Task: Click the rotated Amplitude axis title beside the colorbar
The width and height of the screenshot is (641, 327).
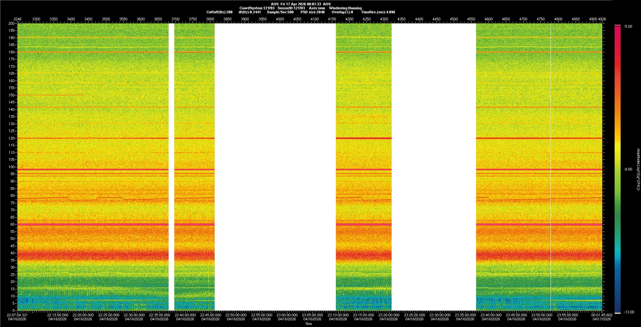Action: pos(638,169)
